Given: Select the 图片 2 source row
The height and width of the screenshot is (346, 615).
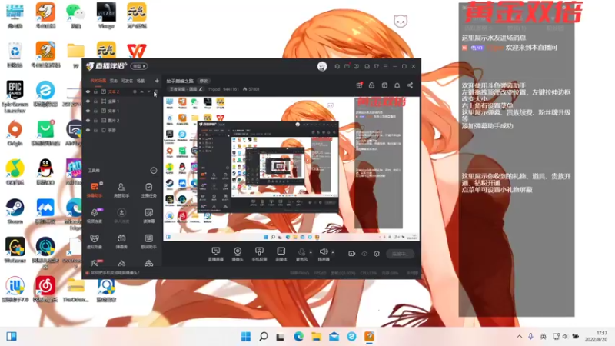Looking at the screenshot, I should (122, 121).
